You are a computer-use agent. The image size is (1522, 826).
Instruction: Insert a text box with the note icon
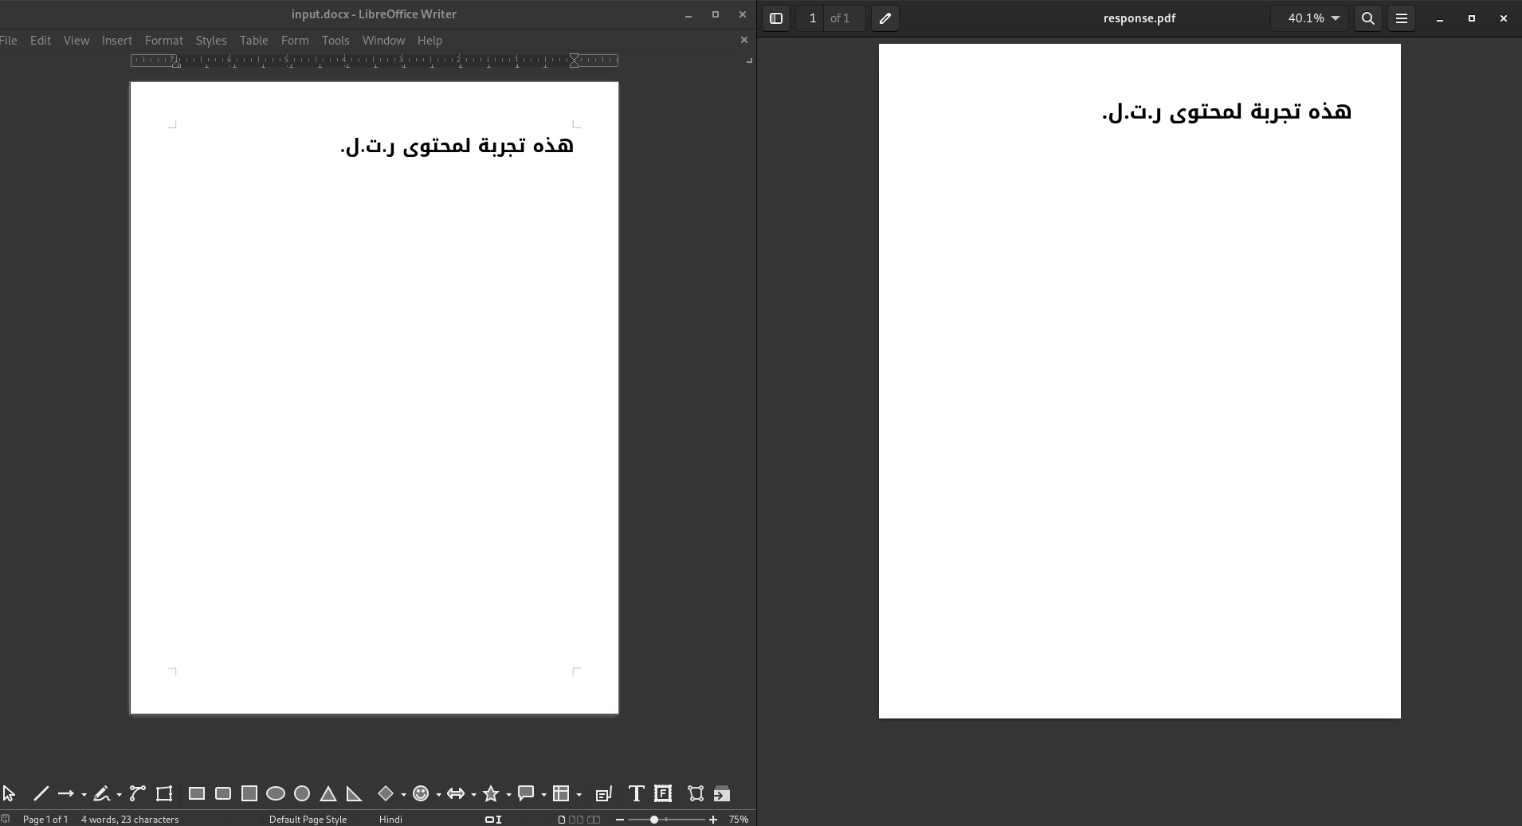[x=603, y=793]
